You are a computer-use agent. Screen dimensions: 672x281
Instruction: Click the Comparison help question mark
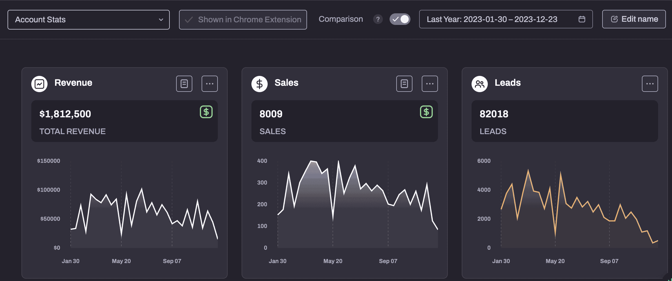click(x=378, y=19)
